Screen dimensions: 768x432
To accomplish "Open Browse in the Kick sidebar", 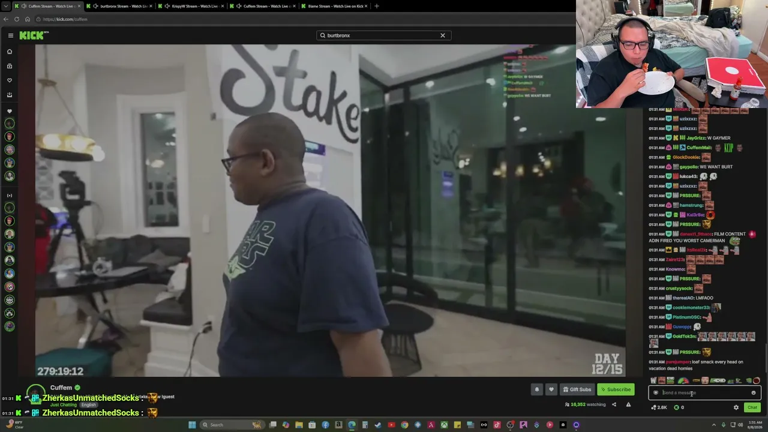I will [x=10, y=66].
